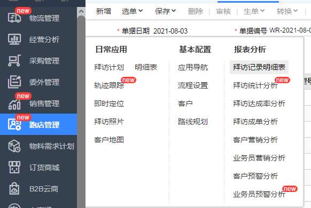Open the 客户营销分析 report

[255, 140]
